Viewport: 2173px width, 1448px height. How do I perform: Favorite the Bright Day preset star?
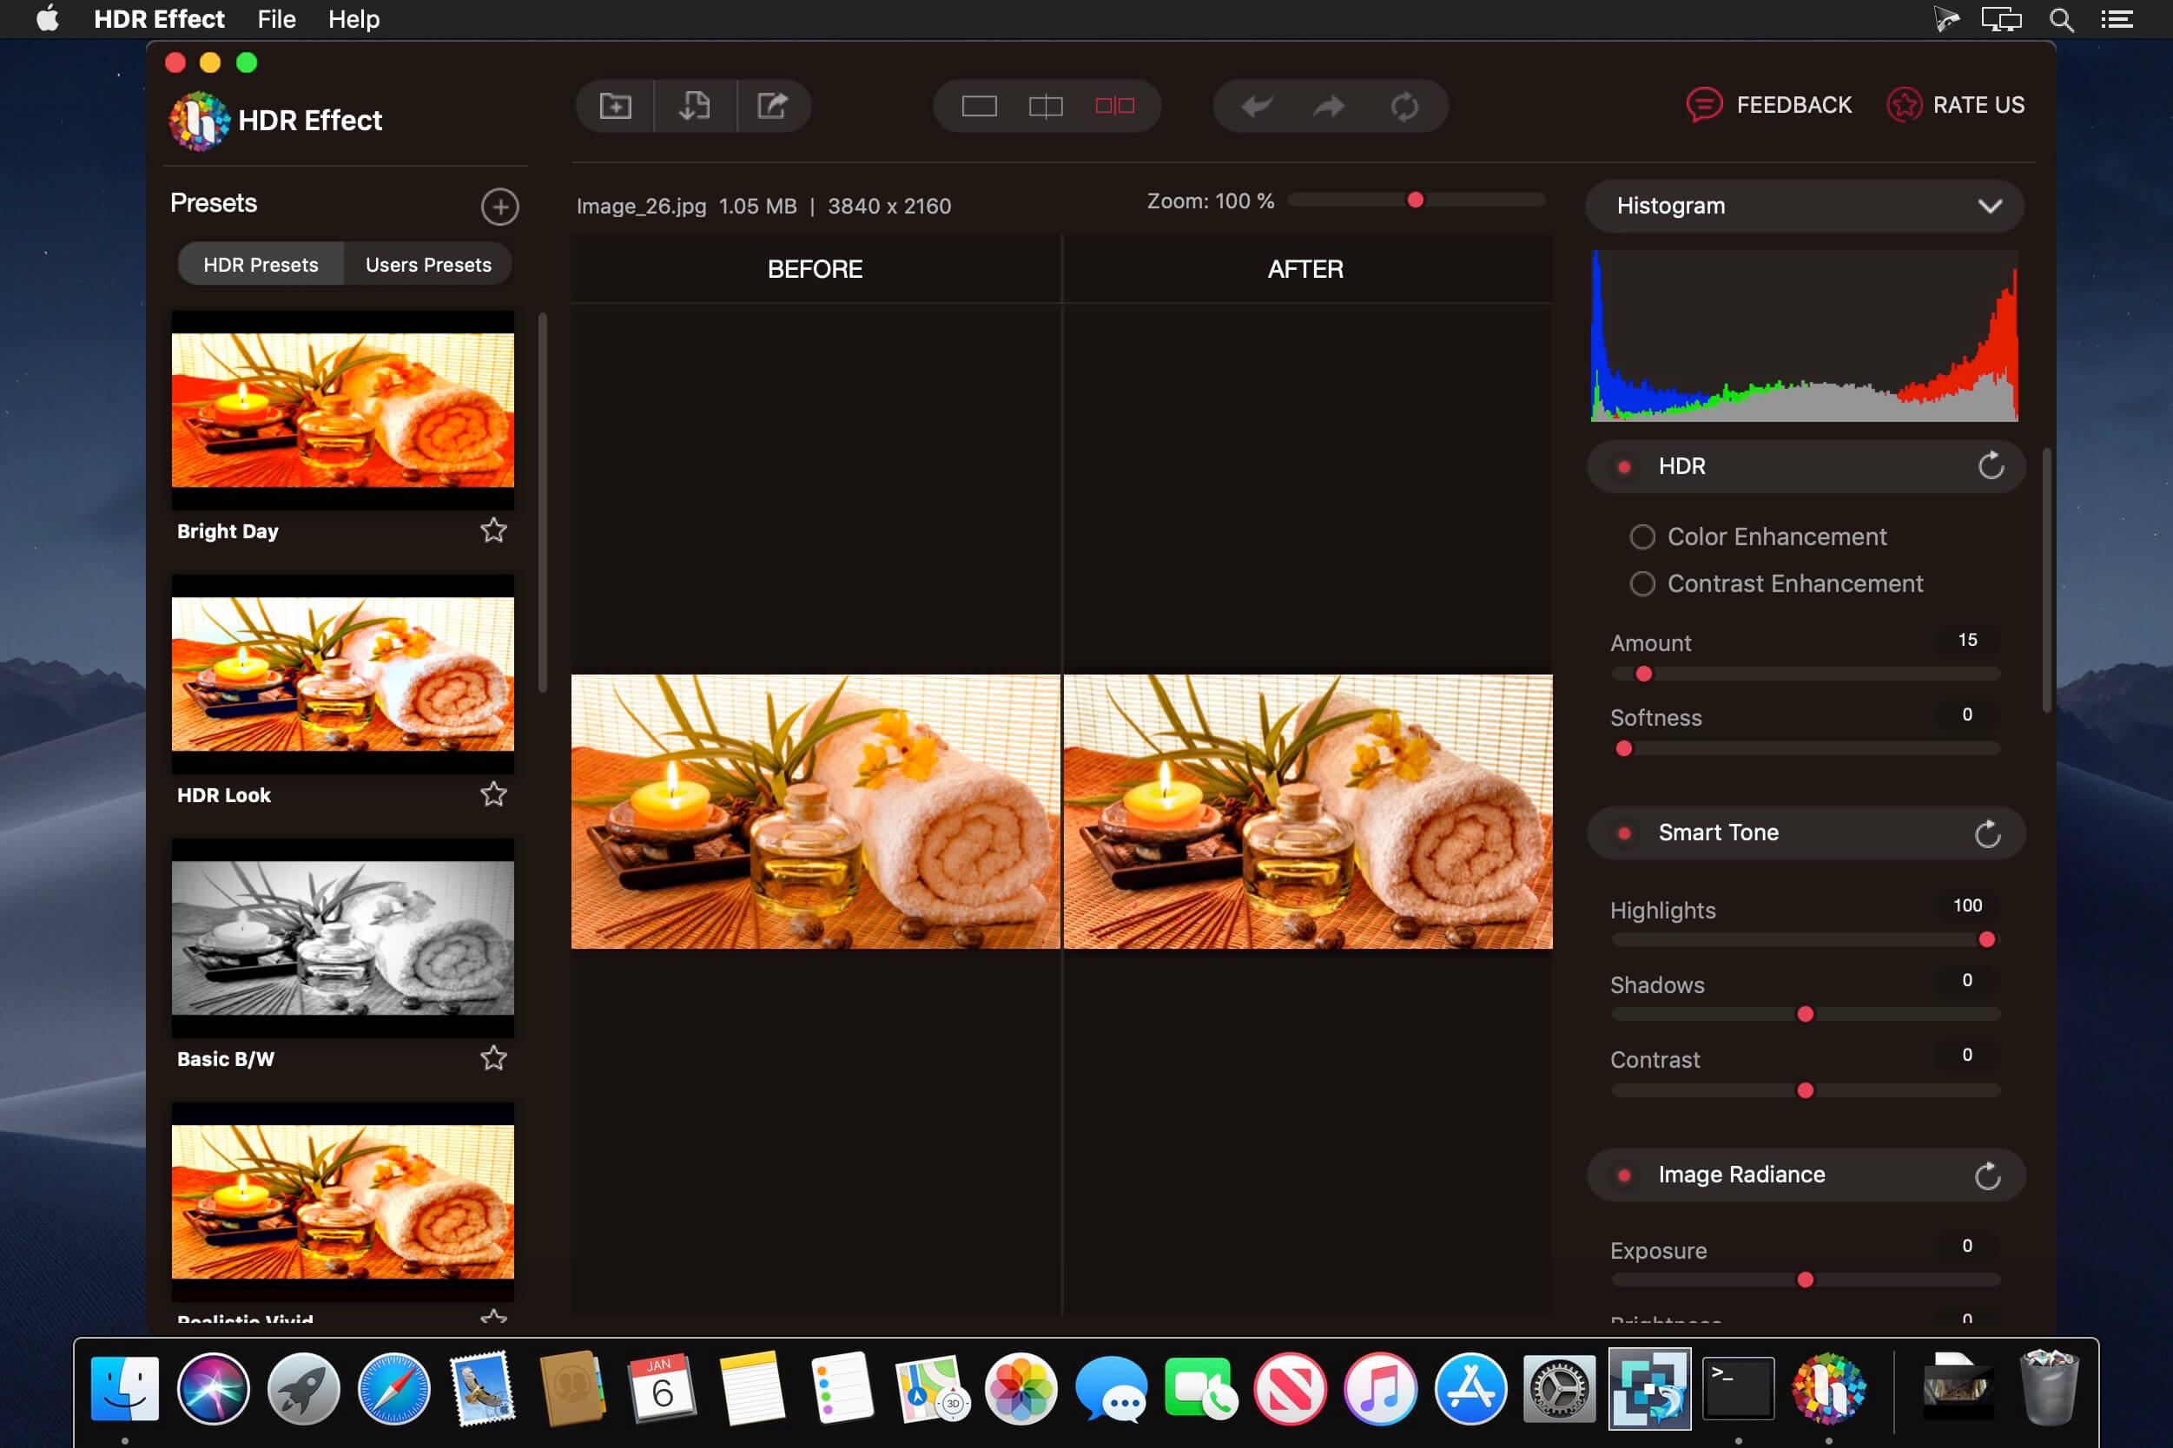coord(493,530)
